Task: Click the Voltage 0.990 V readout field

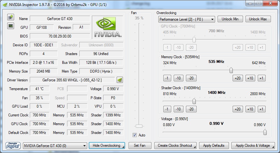Action: coord(113,89)
